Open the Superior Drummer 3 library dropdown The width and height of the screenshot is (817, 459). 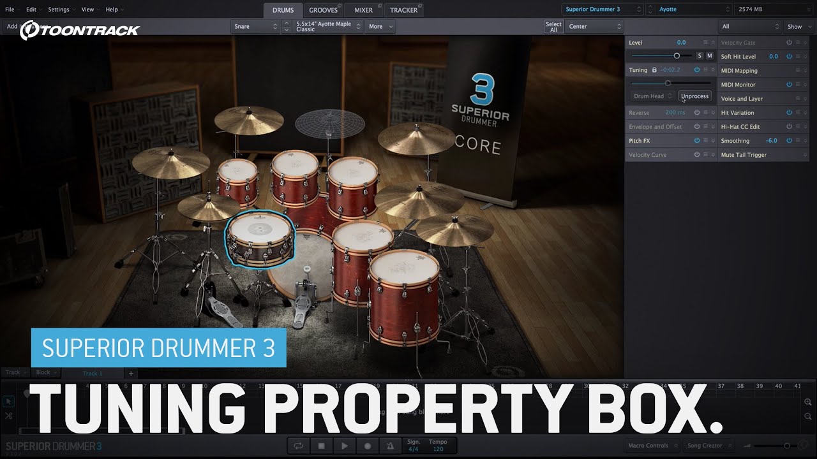tap(603, 10)
